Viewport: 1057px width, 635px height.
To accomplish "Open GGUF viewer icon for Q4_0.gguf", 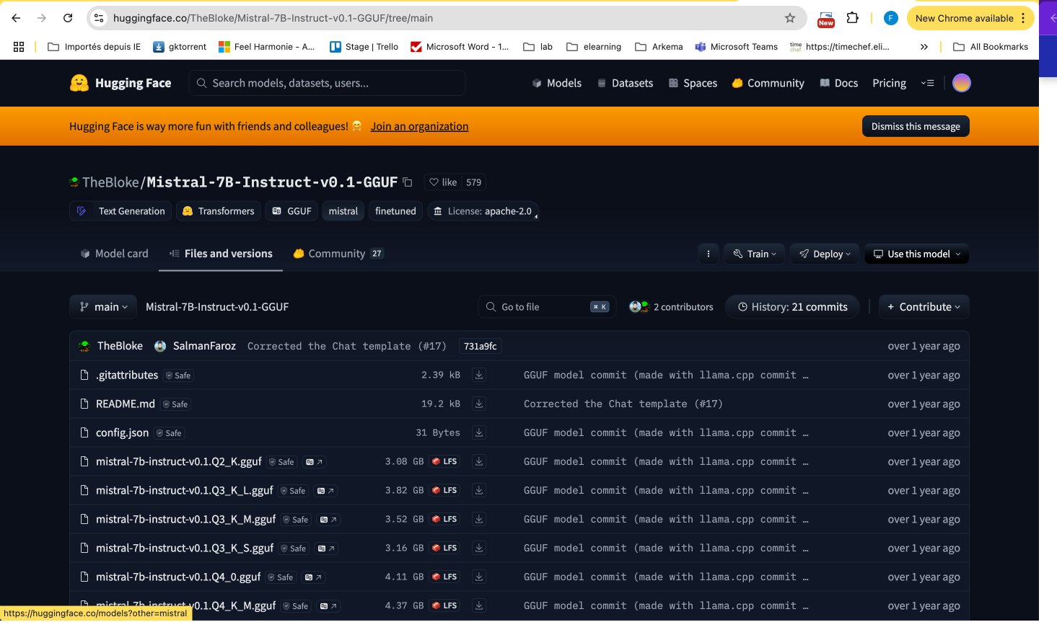I will [x=313, y=577].
